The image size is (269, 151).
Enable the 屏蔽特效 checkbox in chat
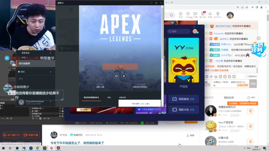point(246,77)
